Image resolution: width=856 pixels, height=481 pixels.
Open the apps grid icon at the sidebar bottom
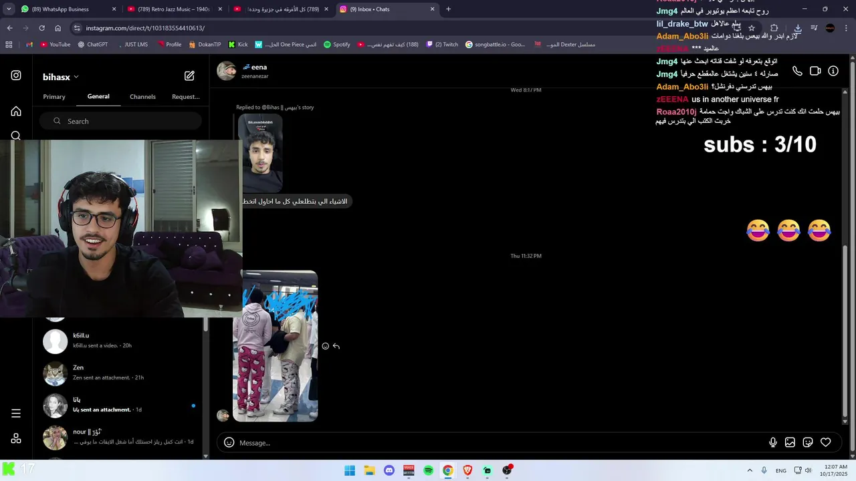[x=16, y=438]
